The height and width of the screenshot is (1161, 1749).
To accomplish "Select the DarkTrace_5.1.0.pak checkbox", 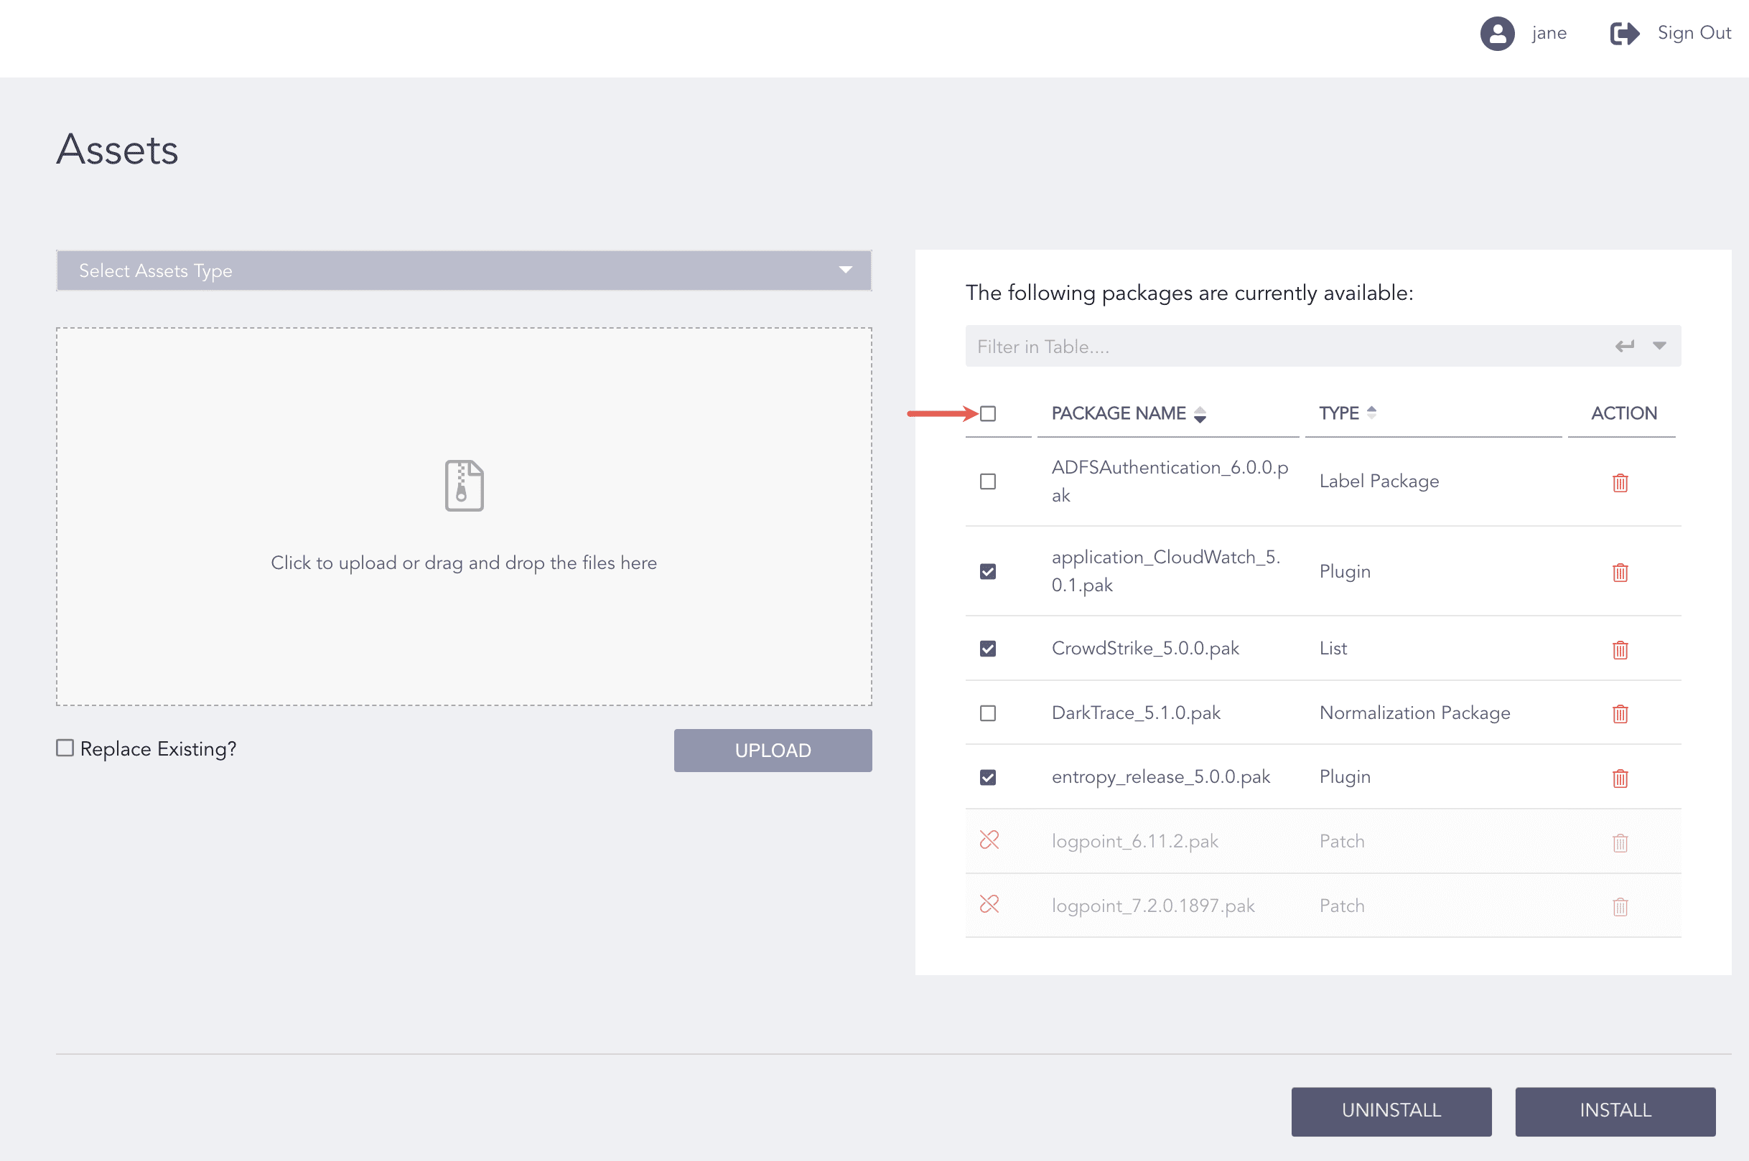I will [987, 713].
